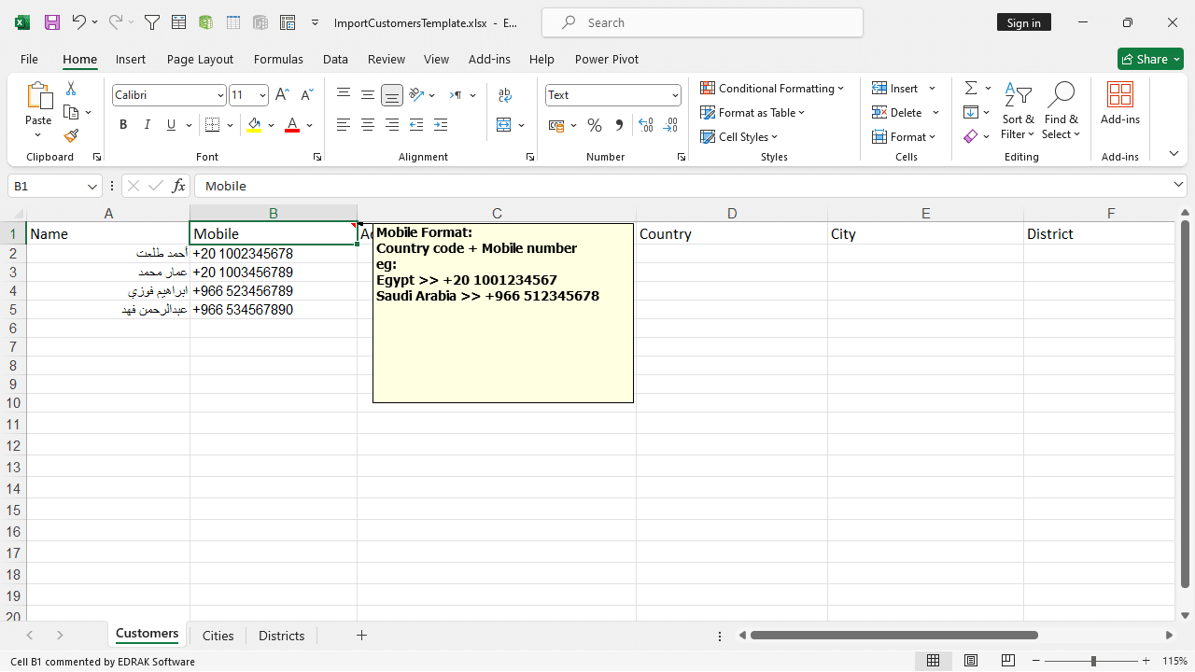Open the File menu
Image resolution: width=1195 pixels, height=672 pixels.
coord(29,59)
